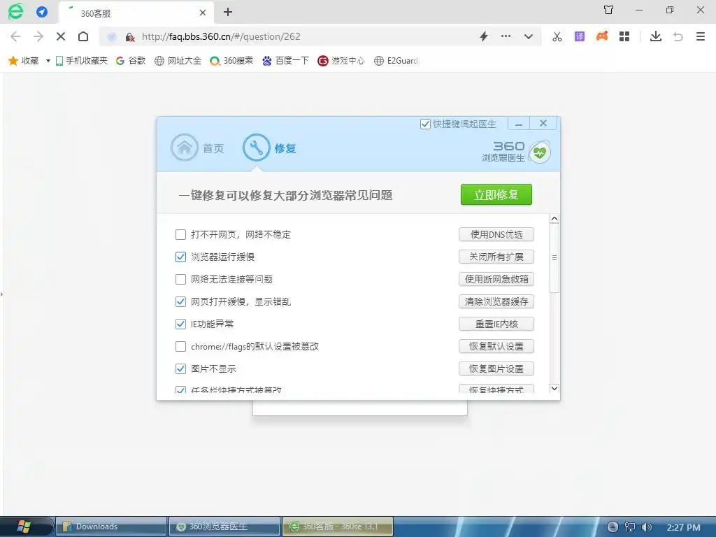Switch to 360浏览器医生 taskbar item
This screenshot has height=537, width=716.
[x=224, y=527]
